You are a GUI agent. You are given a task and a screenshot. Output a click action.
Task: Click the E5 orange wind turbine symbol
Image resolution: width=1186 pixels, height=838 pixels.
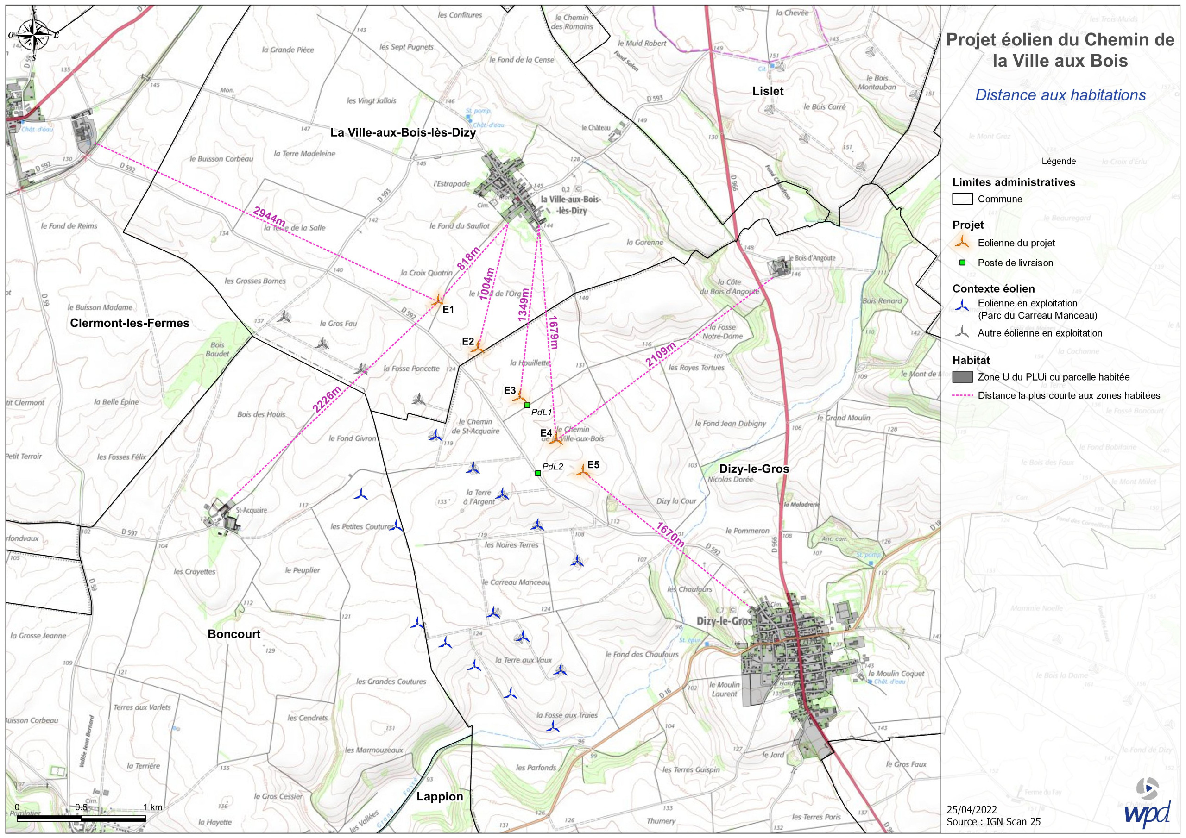[x=583, y=470]
